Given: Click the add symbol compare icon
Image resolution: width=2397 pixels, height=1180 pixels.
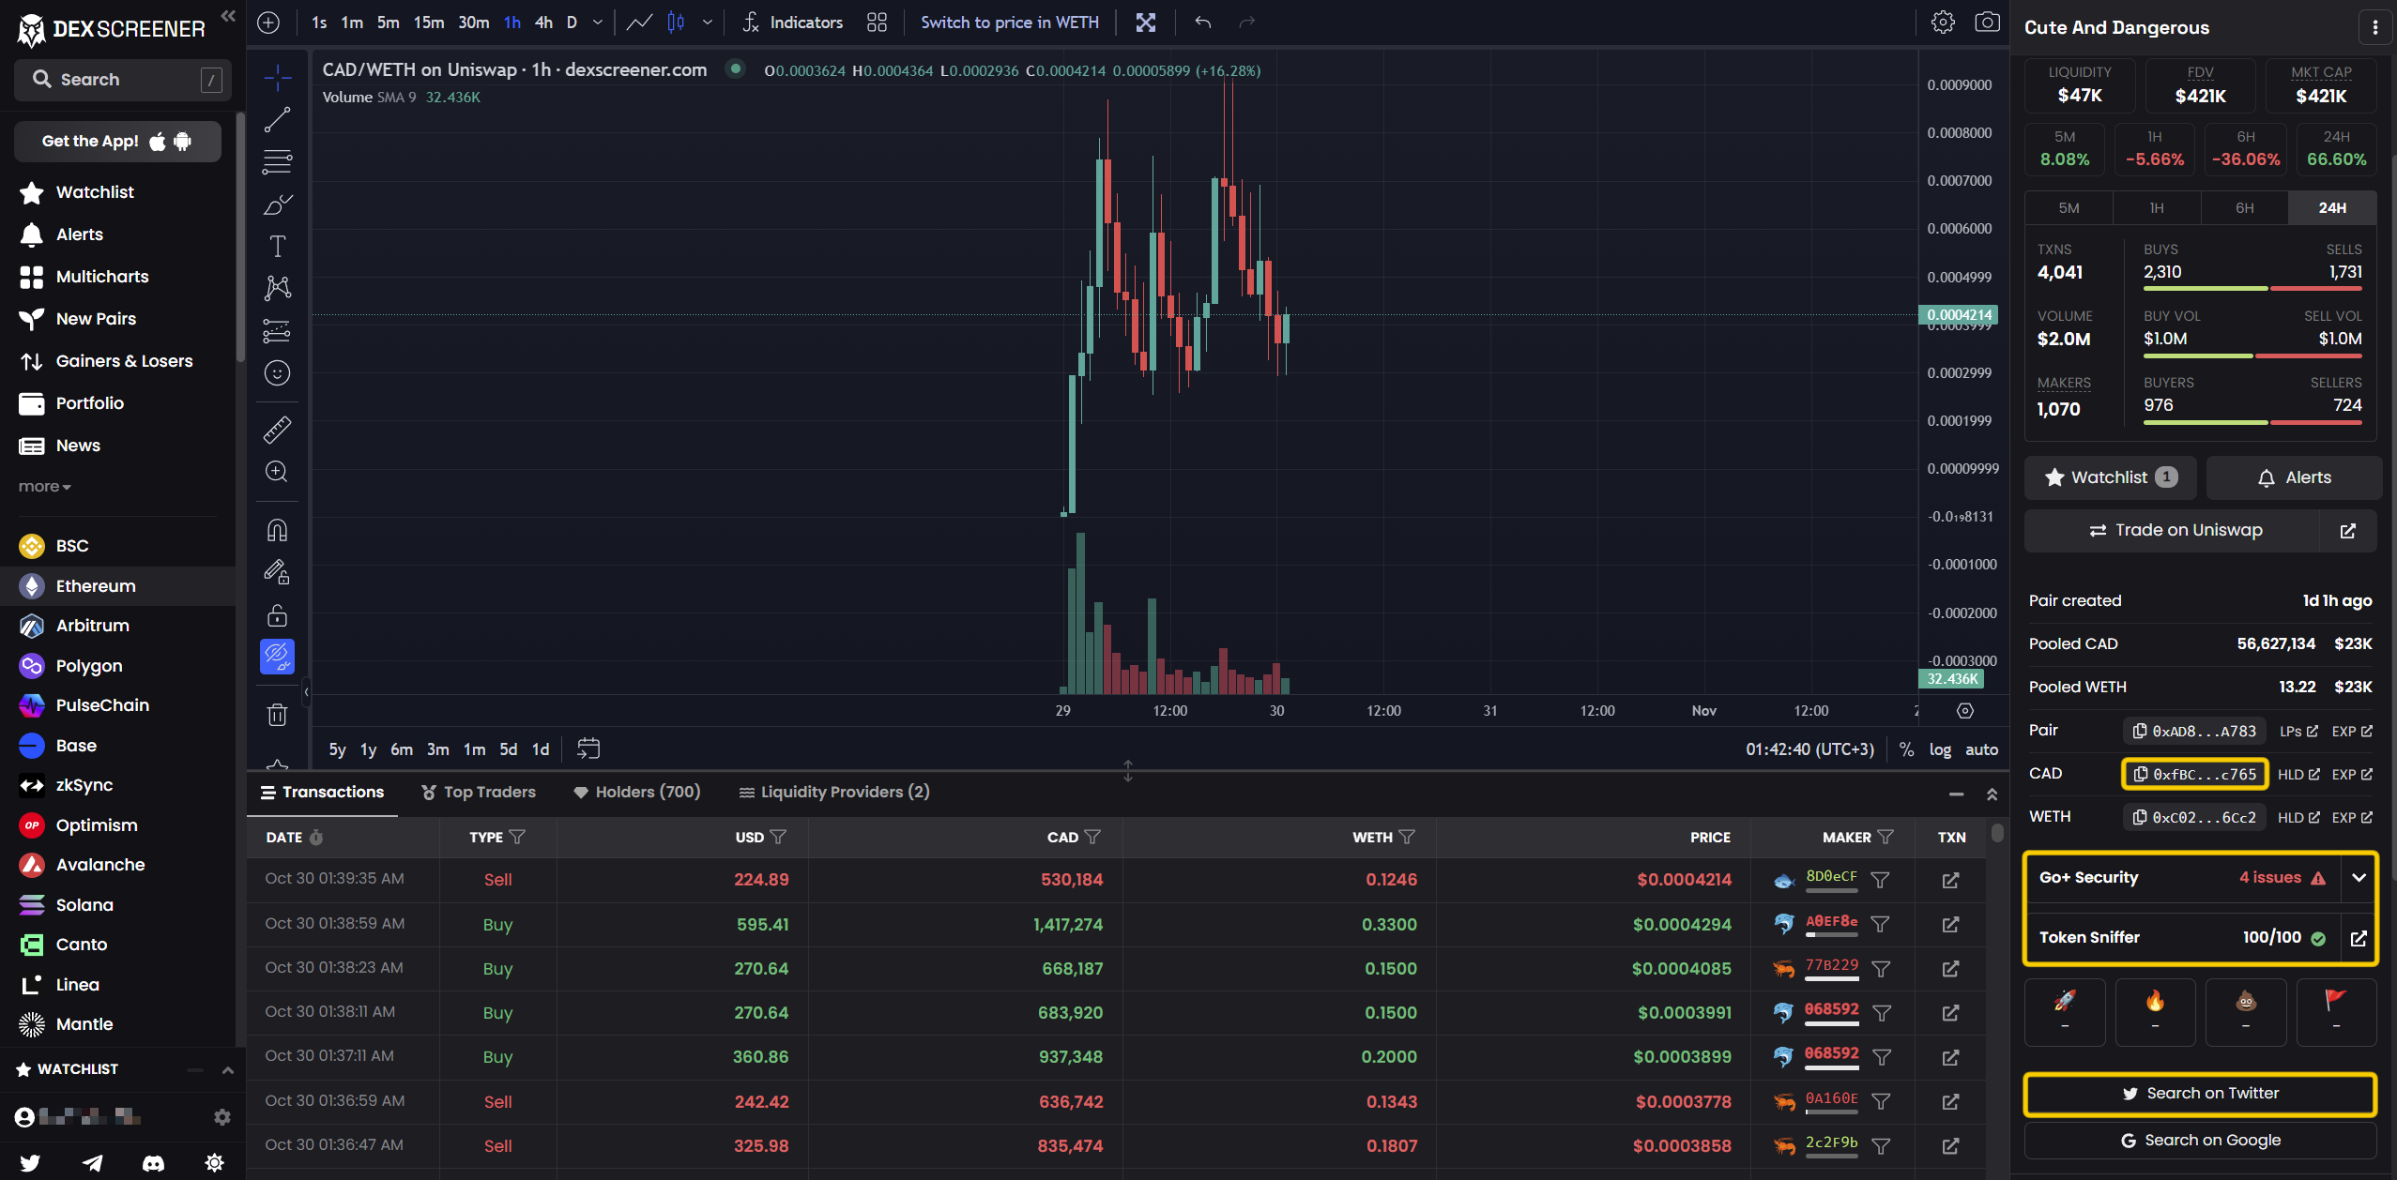Looking at the screenshot, I should coord(268,23).
